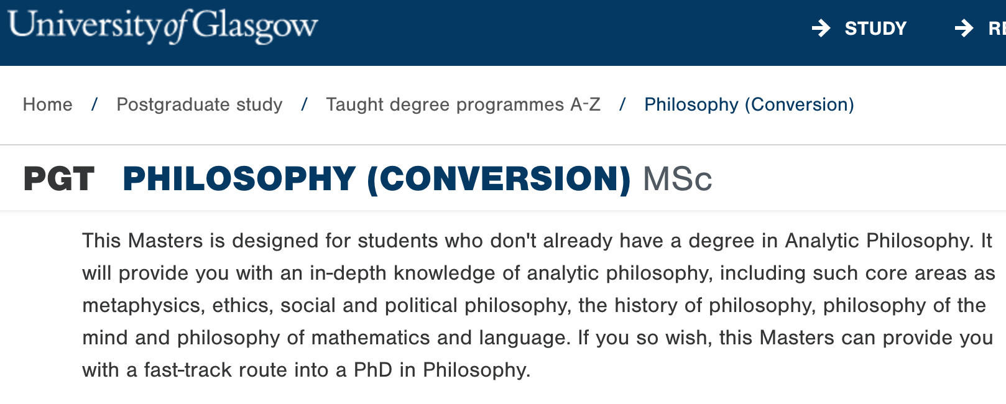
Task: Click the slash separator after Home
Action: click(95, 104)
